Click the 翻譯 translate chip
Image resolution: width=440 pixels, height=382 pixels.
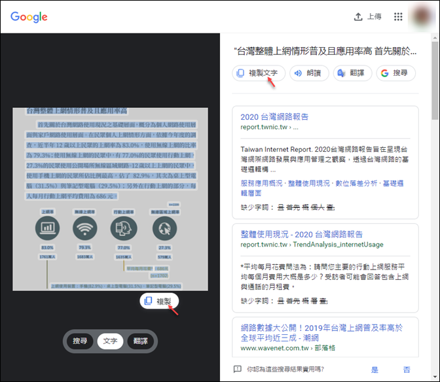point(352,73)
